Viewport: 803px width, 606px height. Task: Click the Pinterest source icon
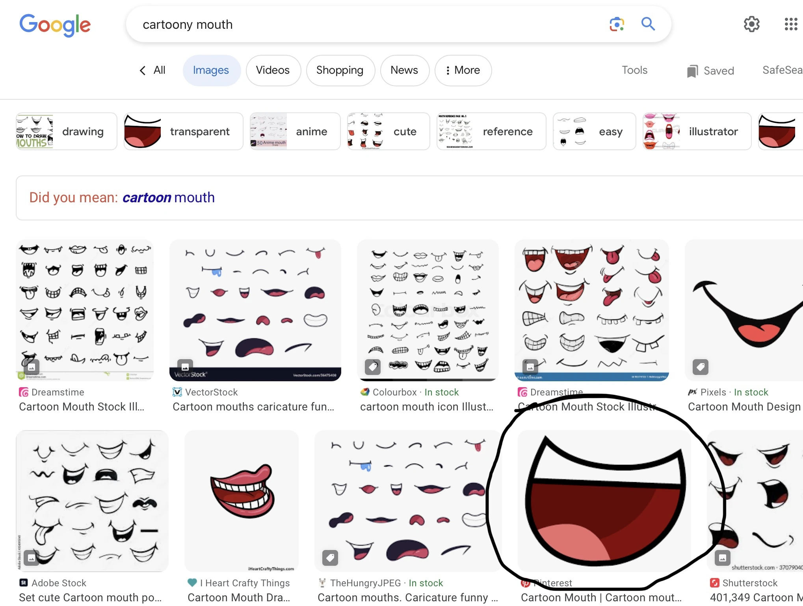coord(527,583)
